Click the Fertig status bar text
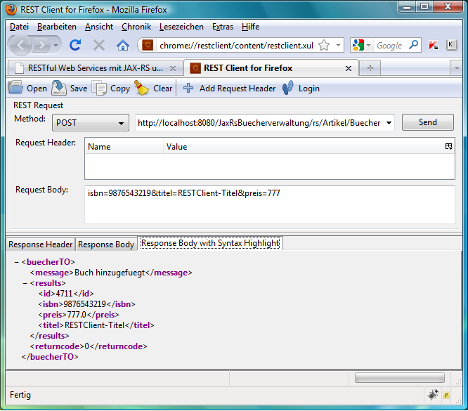Viewport: 468px width, 411px height. click(x=20, y=395)
